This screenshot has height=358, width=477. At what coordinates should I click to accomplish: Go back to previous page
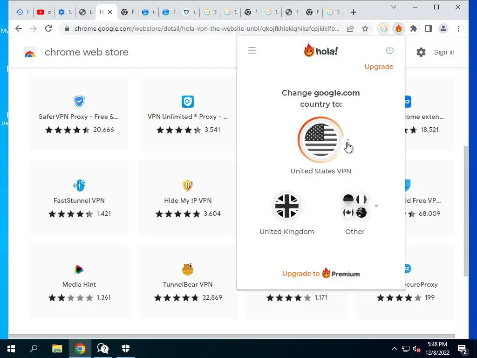19,28
